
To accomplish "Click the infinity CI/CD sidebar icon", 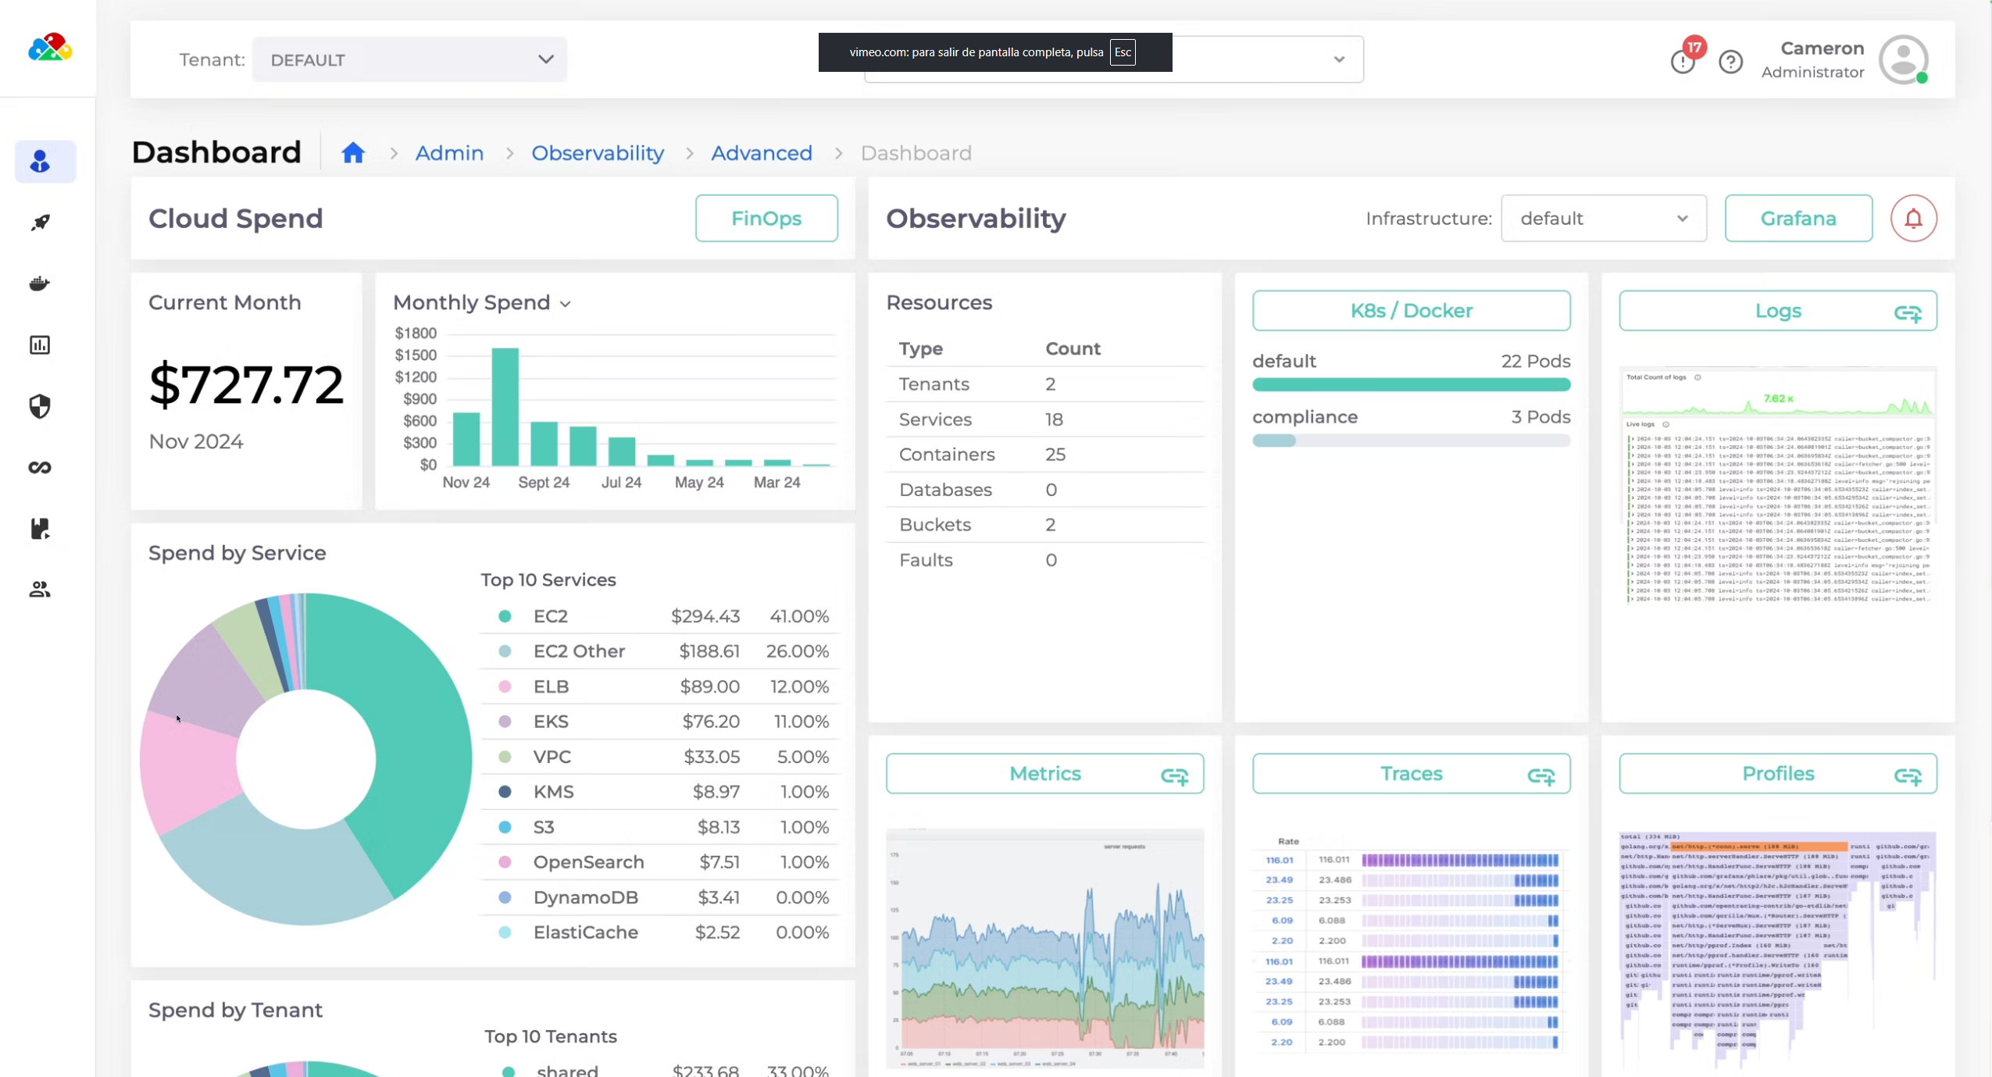I will (x=40, y=467).
